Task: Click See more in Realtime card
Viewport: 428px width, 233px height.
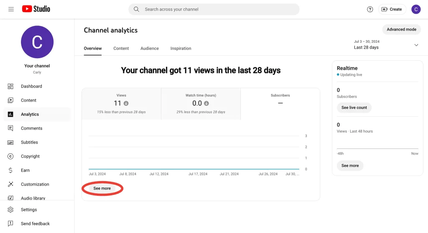Action: click(x=350, y=166)
